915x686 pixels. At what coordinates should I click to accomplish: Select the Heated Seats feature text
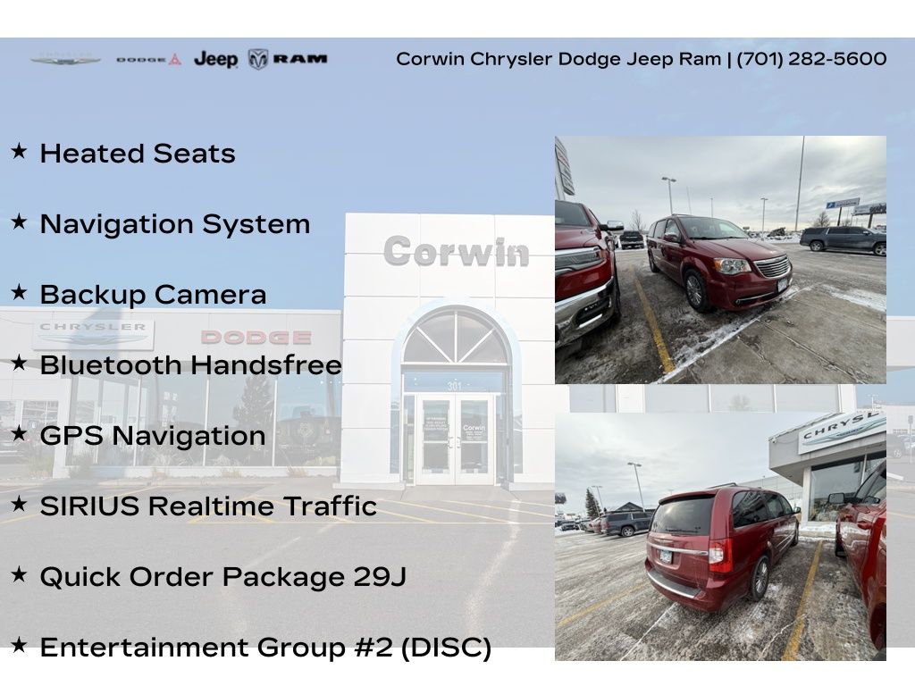[x=138, y=154]
